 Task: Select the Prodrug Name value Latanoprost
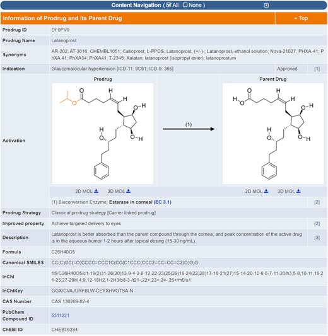[x=64, y=40]
